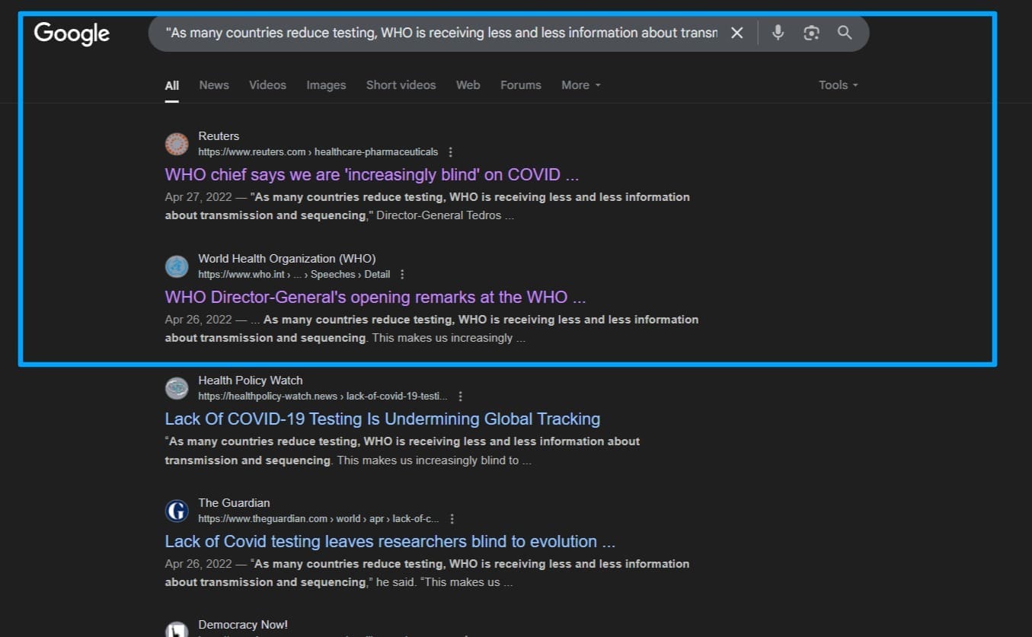Open WHO Director-General's opening remarks result
The image size is (1032, 637).
point(375,297)
